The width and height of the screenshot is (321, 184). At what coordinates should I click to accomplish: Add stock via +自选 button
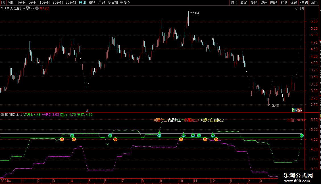[x=304, y=3]
